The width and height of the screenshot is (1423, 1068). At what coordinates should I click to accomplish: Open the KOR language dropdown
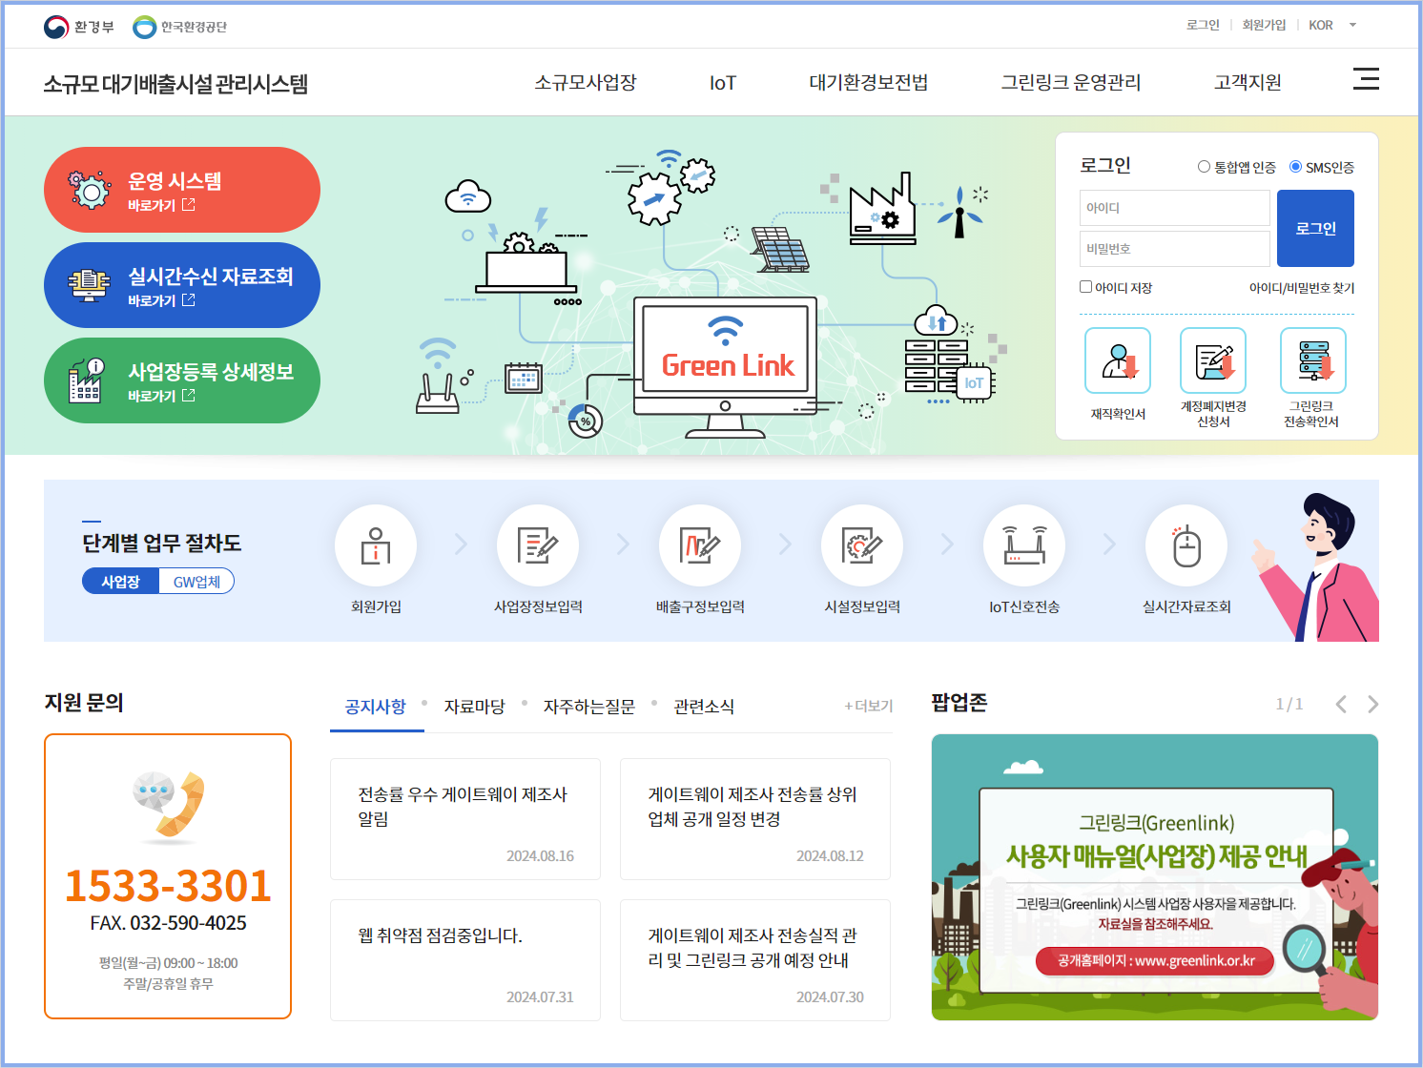pos(1332,26)
